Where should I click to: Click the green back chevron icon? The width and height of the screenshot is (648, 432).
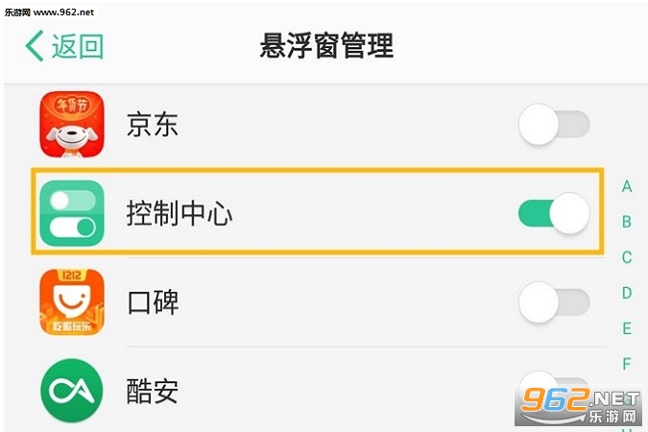click(34, 46)
